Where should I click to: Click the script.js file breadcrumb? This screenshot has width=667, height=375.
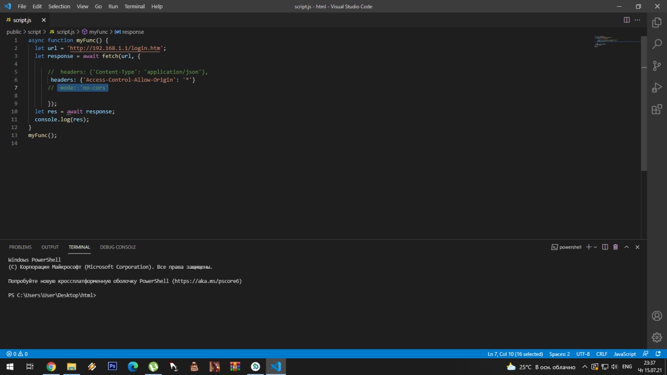[x=62, y=32]
